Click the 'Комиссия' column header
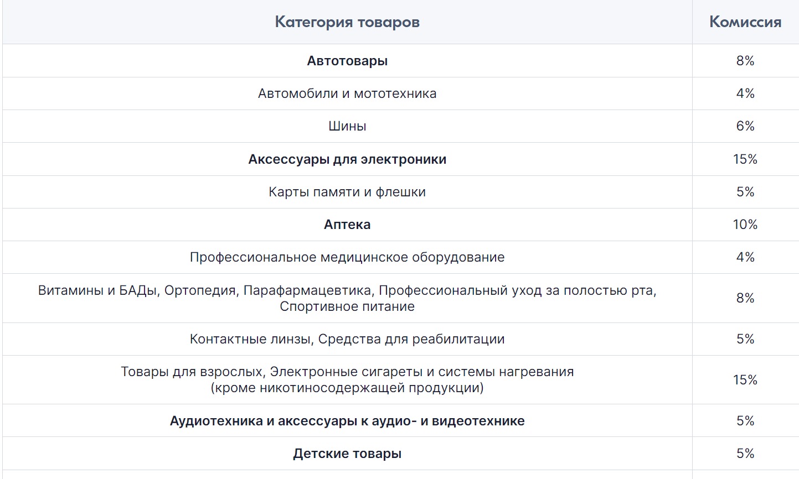The image size is (799, 479). 745,22
